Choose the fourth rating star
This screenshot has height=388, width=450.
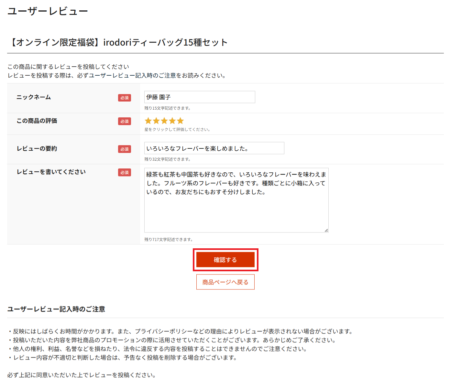tap(172, 121)
